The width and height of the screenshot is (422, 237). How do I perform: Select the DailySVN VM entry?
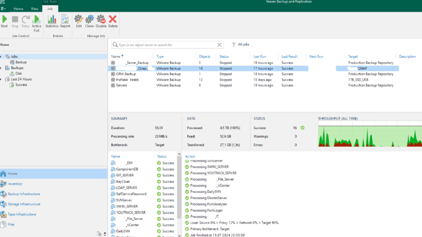pos(143,231)
